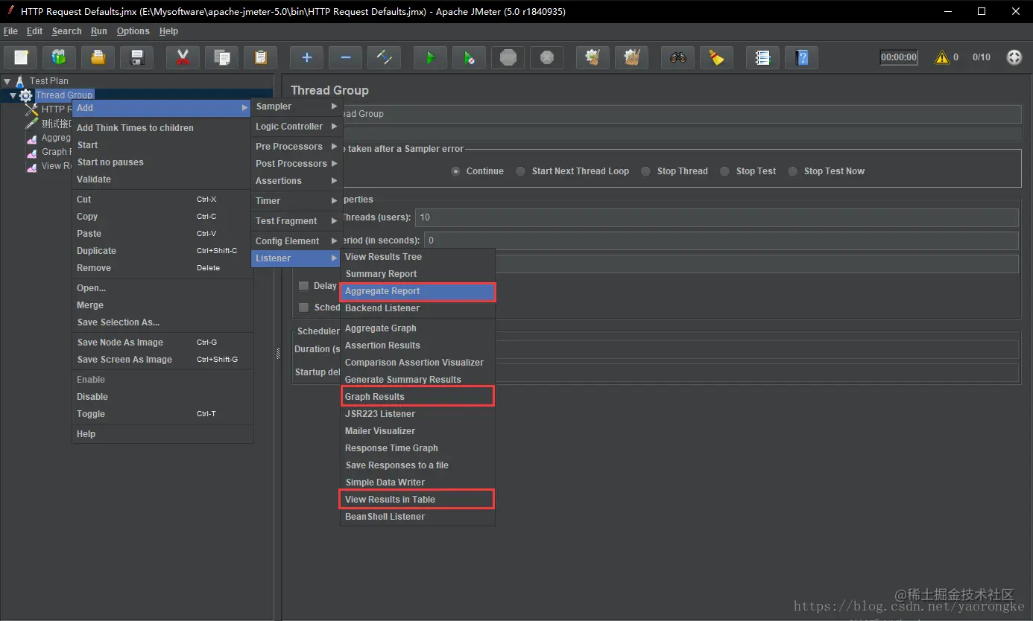
Task: Choose View Results Tree listener
Action: click(418, 257)
